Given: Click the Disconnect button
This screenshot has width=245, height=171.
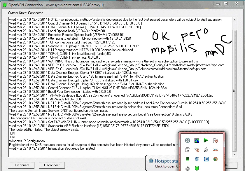Looking at the screenshot, I should pyautogui.click(x=21, y=165).
